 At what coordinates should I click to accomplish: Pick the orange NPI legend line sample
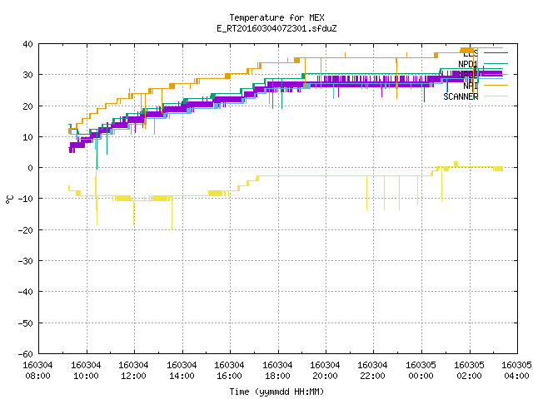click(496, 85)
